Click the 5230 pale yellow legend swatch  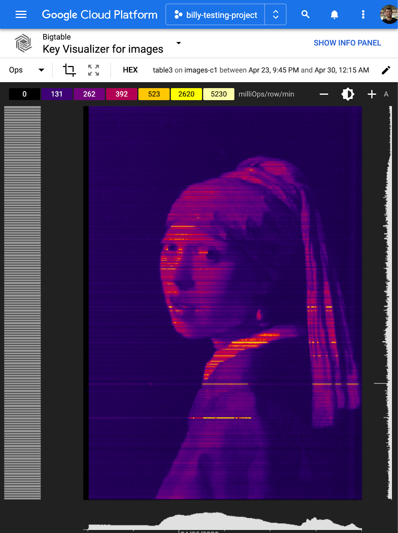pos(218,94)
